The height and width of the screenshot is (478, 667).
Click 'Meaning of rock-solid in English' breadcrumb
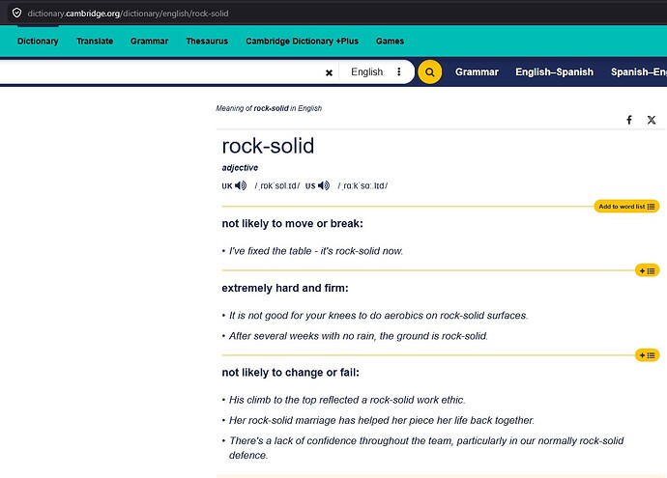pos(269,108)
